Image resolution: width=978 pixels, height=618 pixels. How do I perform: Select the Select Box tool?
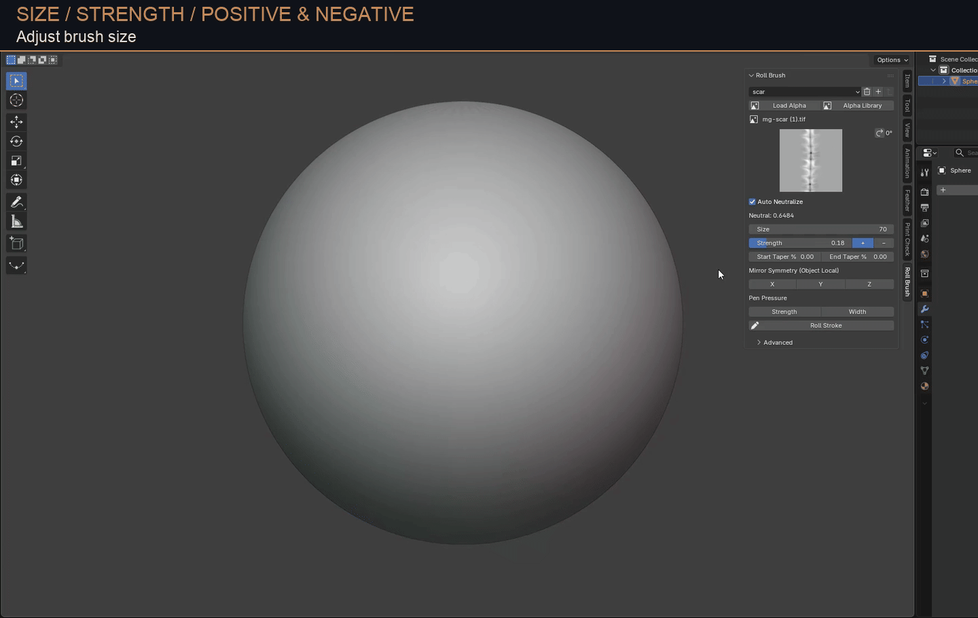point(16,81)
